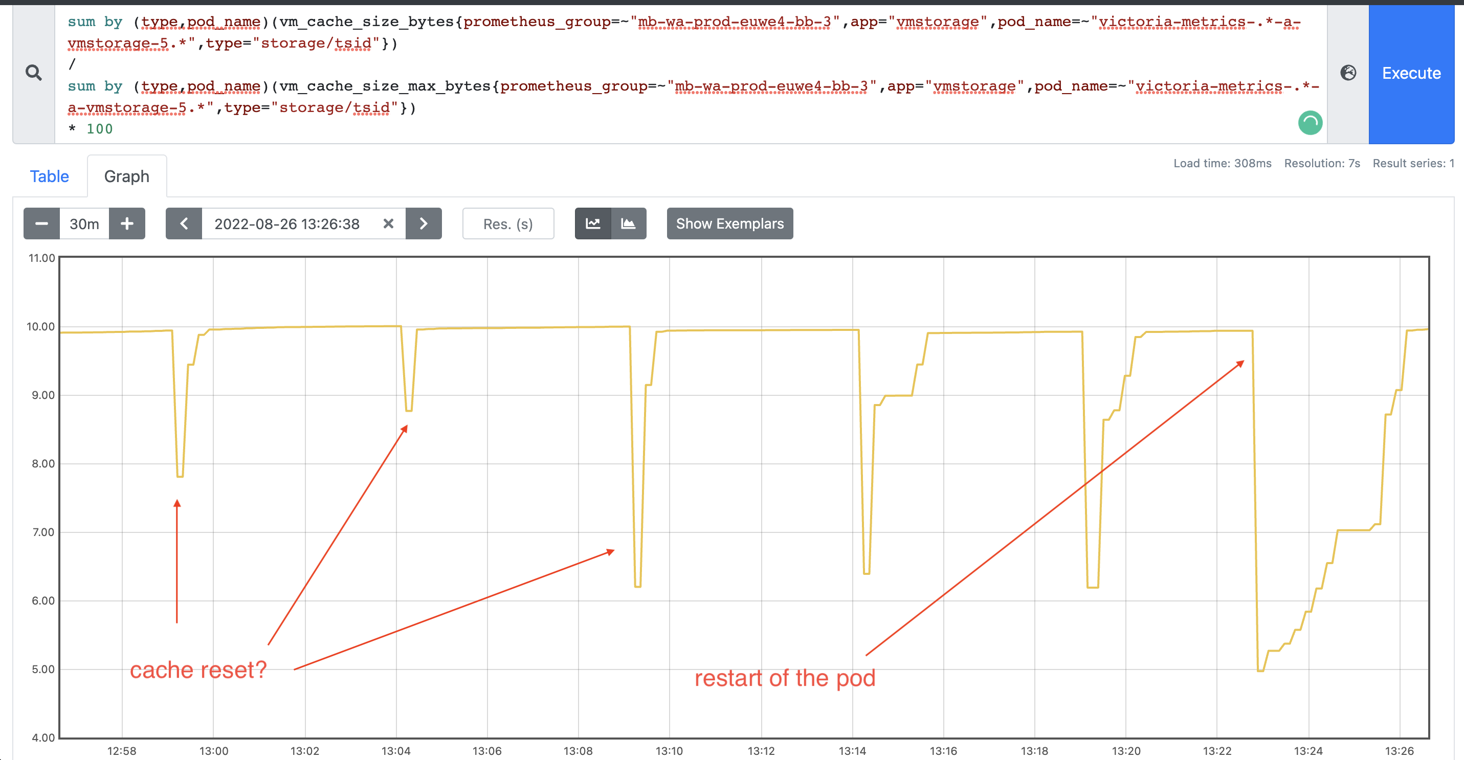Switch to stacked chart view

pos(629,224)
